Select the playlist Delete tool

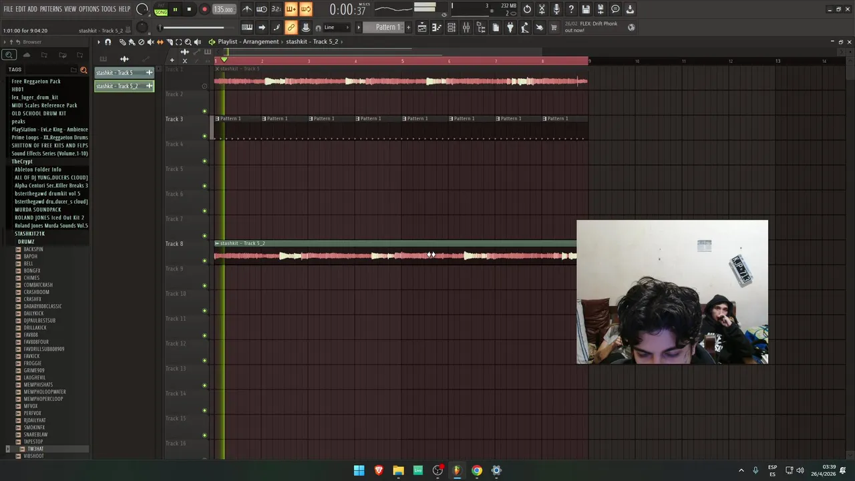(x=141, y=42)
